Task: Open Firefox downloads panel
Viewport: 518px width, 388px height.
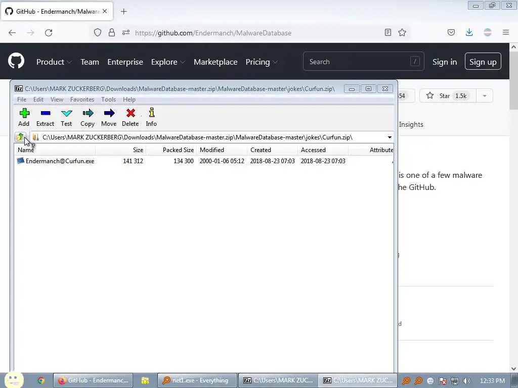Action: (x=469, y=32)
